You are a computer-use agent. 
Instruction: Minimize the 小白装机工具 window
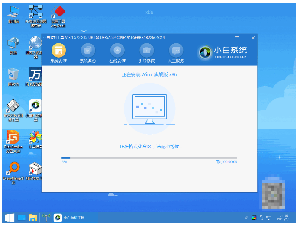pos(245,38)
